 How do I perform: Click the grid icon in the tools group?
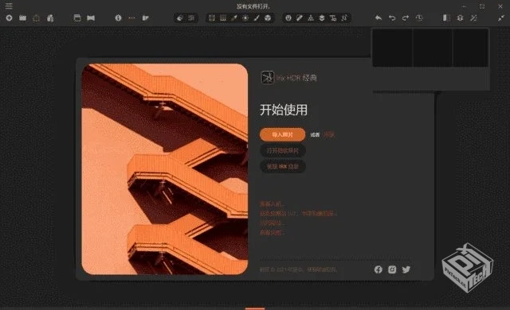tap(223, 17)
